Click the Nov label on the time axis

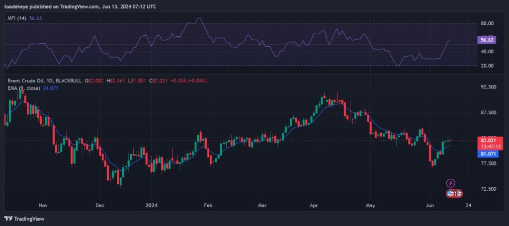(42, 205)
